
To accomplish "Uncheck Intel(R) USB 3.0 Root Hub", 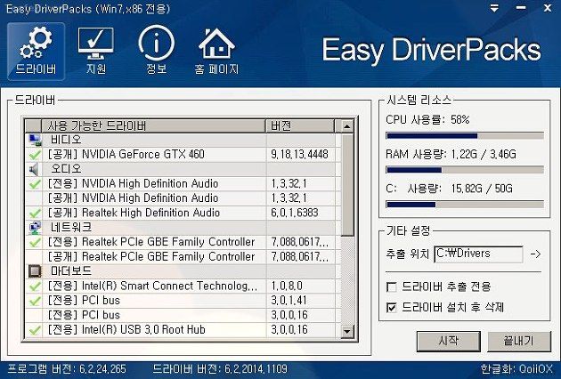I will (x=35, y=330).
